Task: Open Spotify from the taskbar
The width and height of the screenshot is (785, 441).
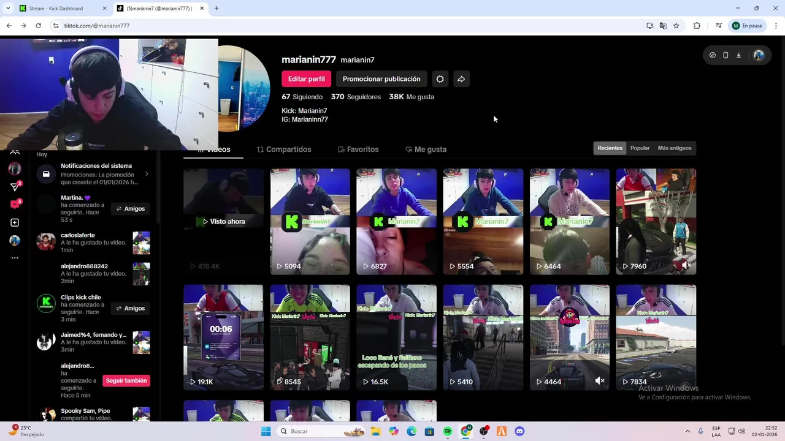Action: coord(448,431)
